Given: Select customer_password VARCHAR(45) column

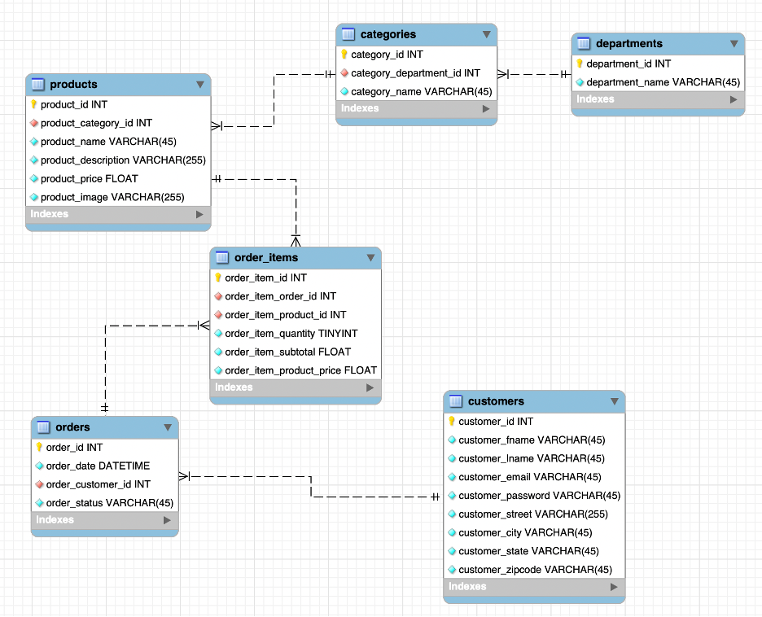Looking at the screenshot, I should [x=534, y=496].
